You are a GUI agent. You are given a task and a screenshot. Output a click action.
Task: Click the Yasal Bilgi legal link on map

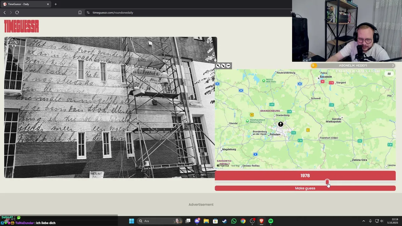tap(235, 165)
